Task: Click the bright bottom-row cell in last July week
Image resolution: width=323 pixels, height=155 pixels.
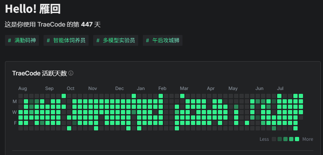Action: pyautogui.click(x=295, y=128)
